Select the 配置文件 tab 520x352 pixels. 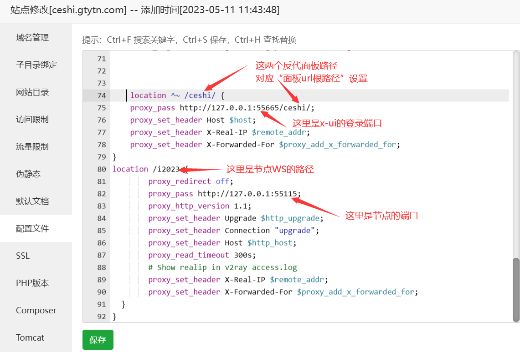pos(31,228)
